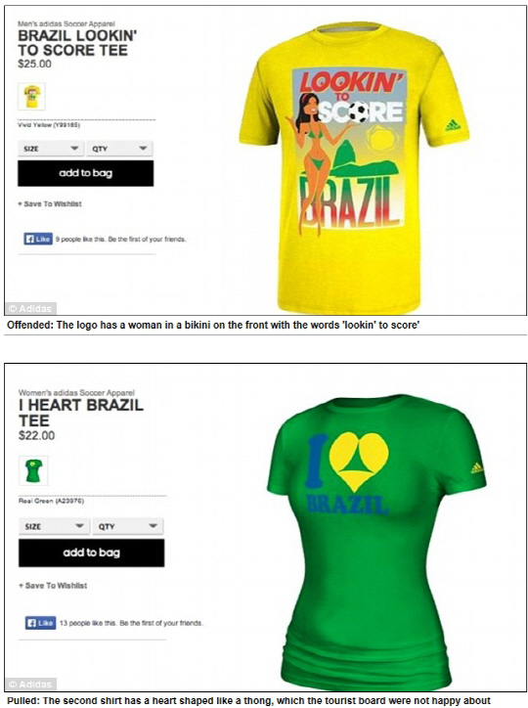The width and height of the screenshot is (528, 708).
Task: Click the yellow heart graphic on green tee
Action: (x=358, y=461)
